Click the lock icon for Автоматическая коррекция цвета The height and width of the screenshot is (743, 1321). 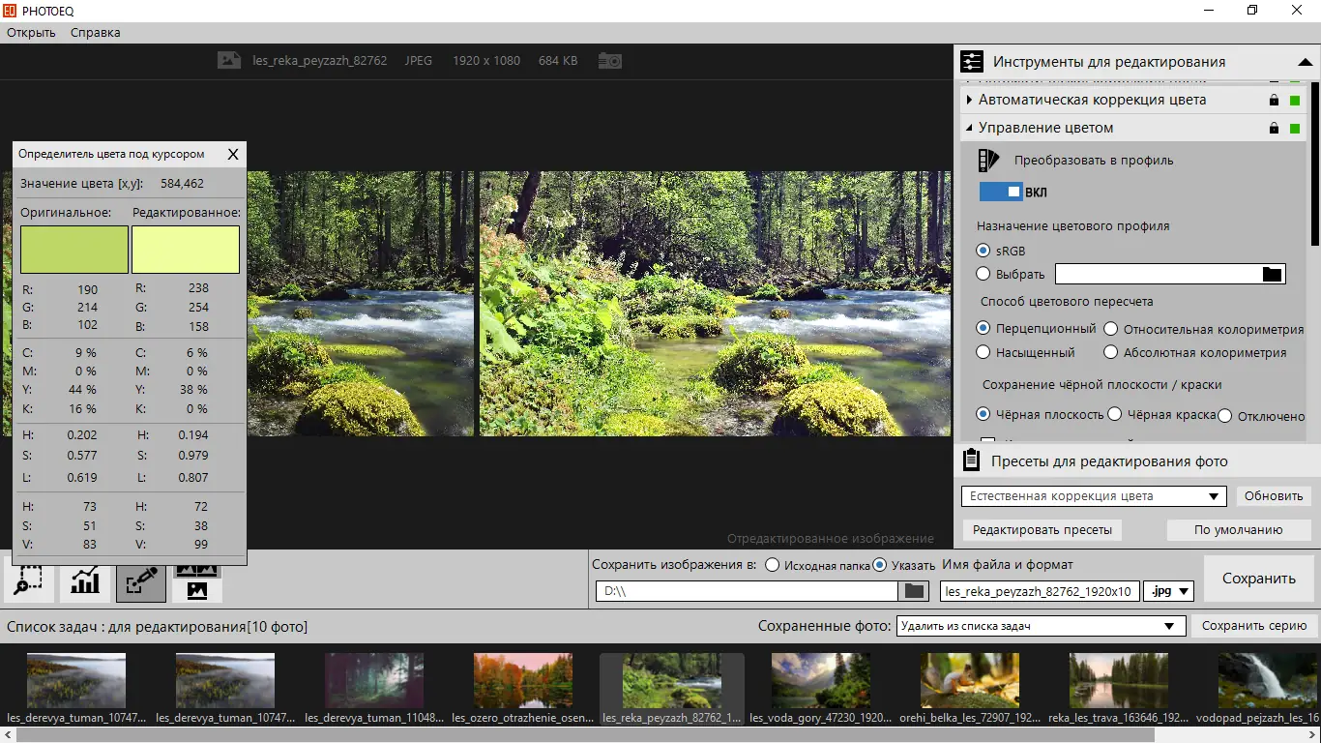(1274, 100)
